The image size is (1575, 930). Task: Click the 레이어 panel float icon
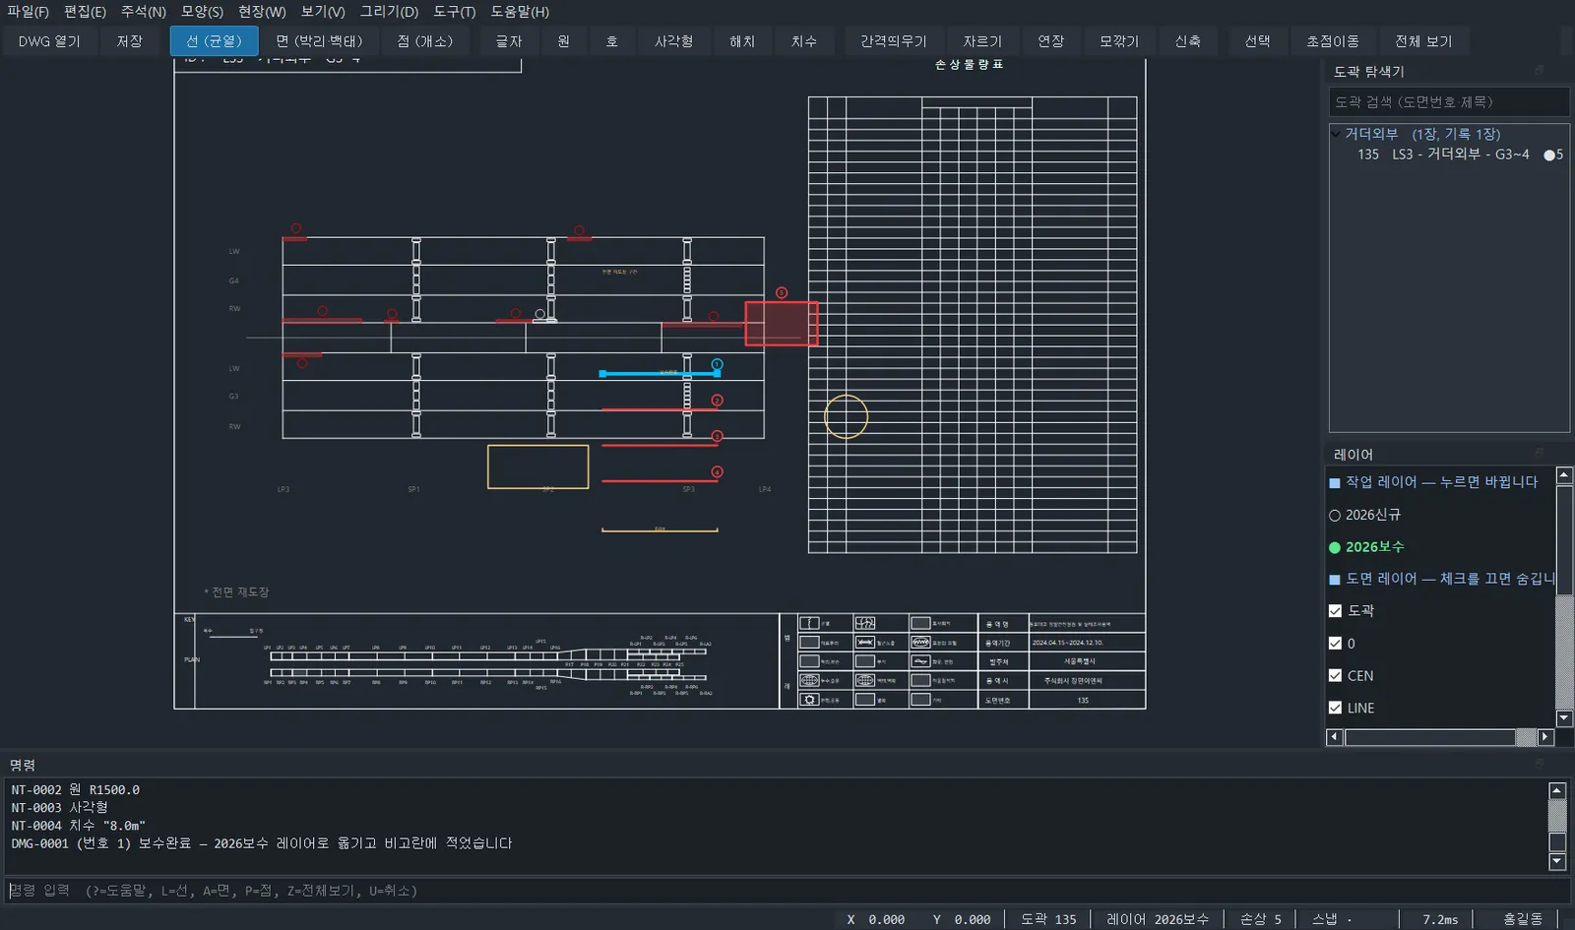1539,453
